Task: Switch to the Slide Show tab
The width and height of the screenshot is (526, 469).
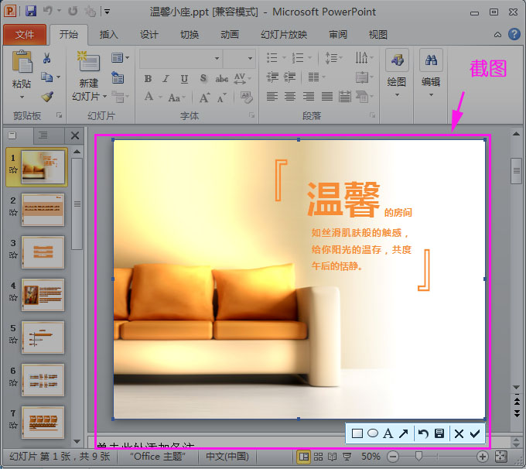Action: (x=284, y=34)
